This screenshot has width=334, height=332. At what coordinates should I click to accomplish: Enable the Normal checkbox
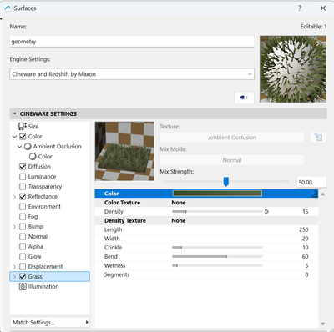click(23, 237)
